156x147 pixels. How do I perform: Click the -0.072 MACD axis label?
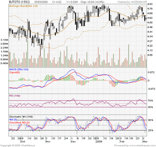(151, 89)
